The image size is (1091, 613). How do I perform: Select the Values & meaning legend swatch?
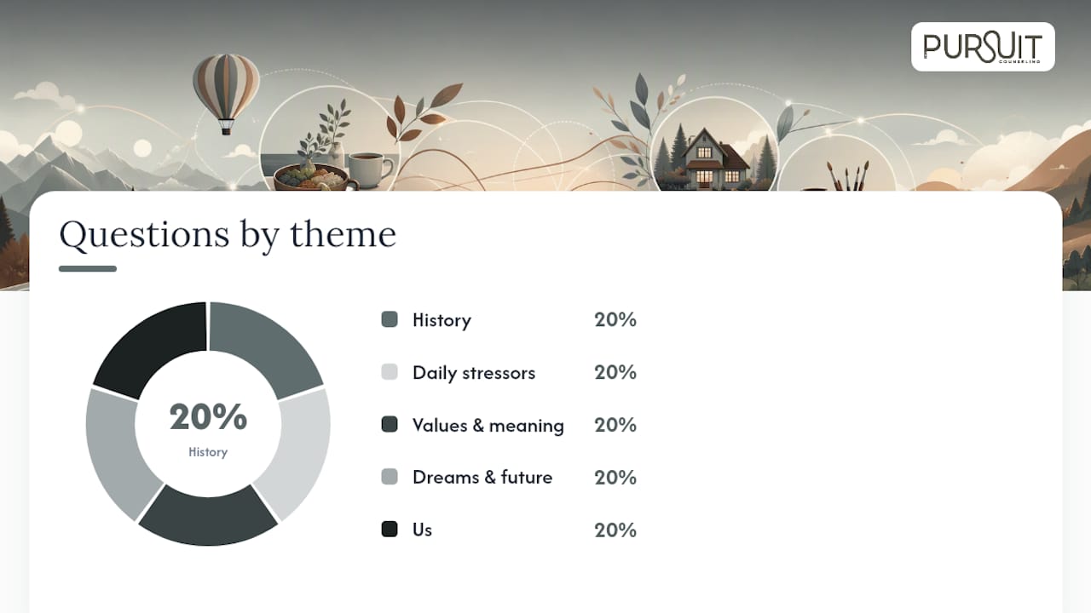click(390, 424)
